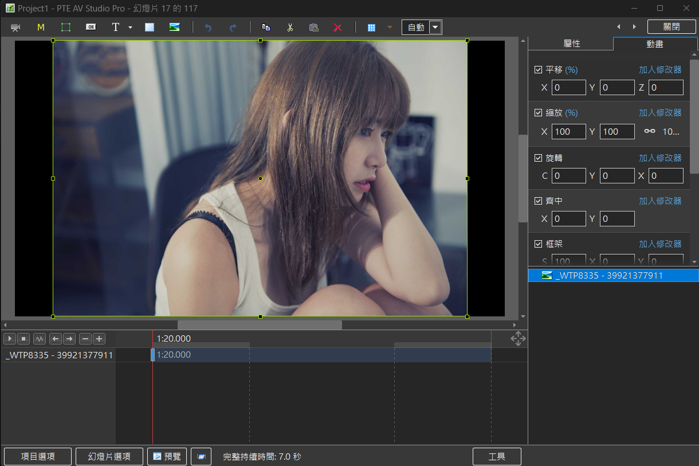The image size is (699, 466).
Task: Select _WTP8335 object in objects list
Action: 613,276
